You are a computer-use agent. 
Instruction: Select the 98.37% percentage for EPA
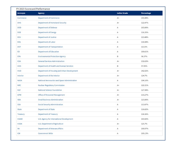point(144,57)
